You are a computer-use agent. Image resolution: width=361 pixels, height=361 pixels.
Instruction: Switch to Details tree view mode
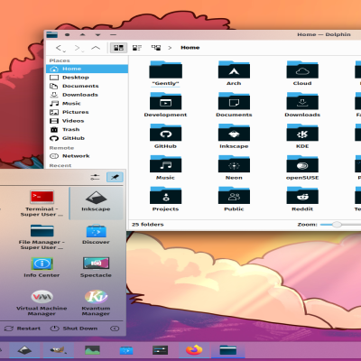[x=156, y=48]
